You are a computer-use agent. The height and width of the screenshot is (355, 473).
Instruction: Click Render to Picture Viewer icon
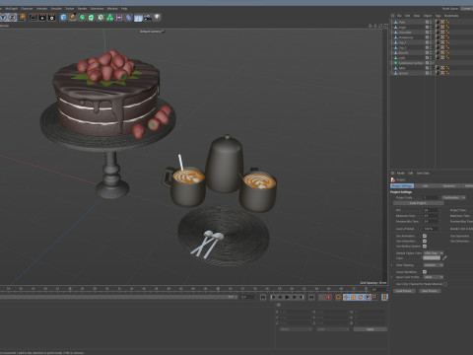tap(42, 17)
